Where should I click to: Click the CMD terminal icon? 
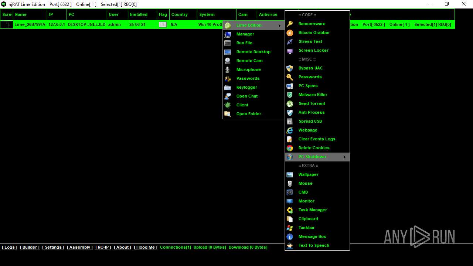coord(290,192)
